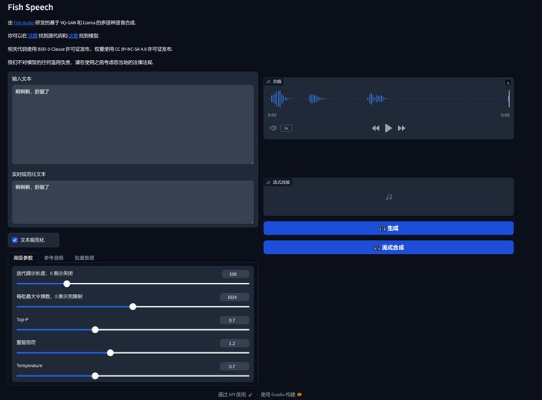The height and width of the screenshot is (400, 542).
Task: Toggle the 文本规范化 checkbox
Action: coord(15,240)
